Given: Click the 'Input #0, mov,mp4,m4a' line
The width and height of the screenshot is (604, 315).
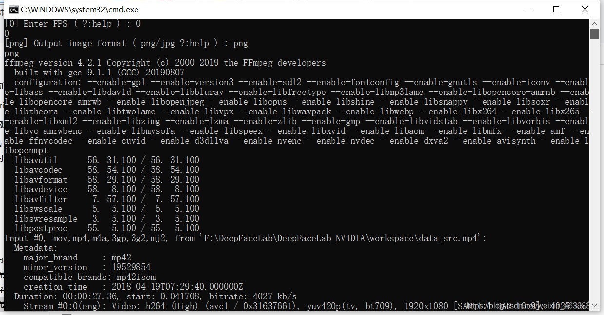Looking at the screenshot, I should [x=246, y=238].
